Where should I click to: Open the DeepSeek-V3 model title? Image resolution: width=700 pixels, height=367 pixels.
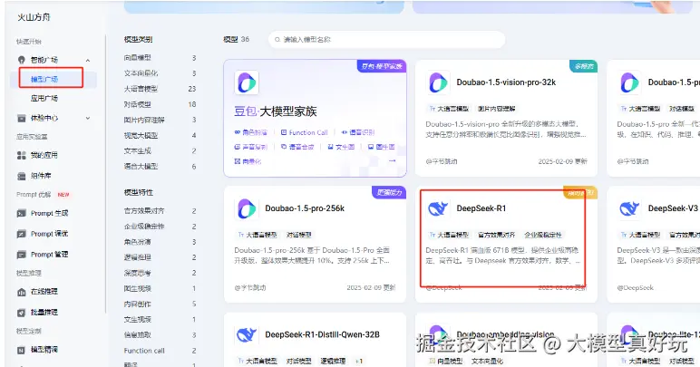[x=673, y=208]
